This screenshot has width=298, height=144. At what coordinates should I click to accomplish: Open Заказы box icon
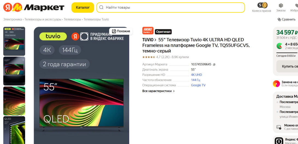[281, 5]
